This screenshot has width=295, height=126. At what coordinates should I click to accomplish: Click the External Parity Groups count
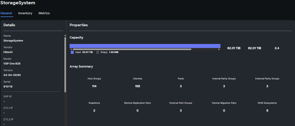pyautogui.click(x=267, y=86)
